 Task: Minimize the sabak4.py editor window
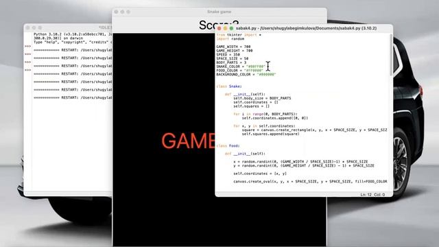pos(225,28)
